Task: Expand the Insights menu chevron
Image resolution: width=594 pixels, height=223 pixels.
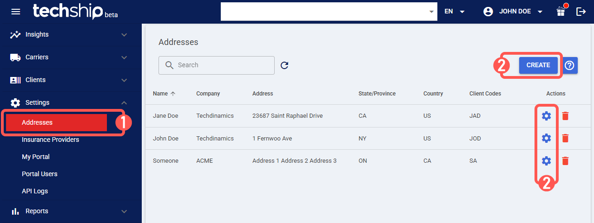Action: [124, 35]
